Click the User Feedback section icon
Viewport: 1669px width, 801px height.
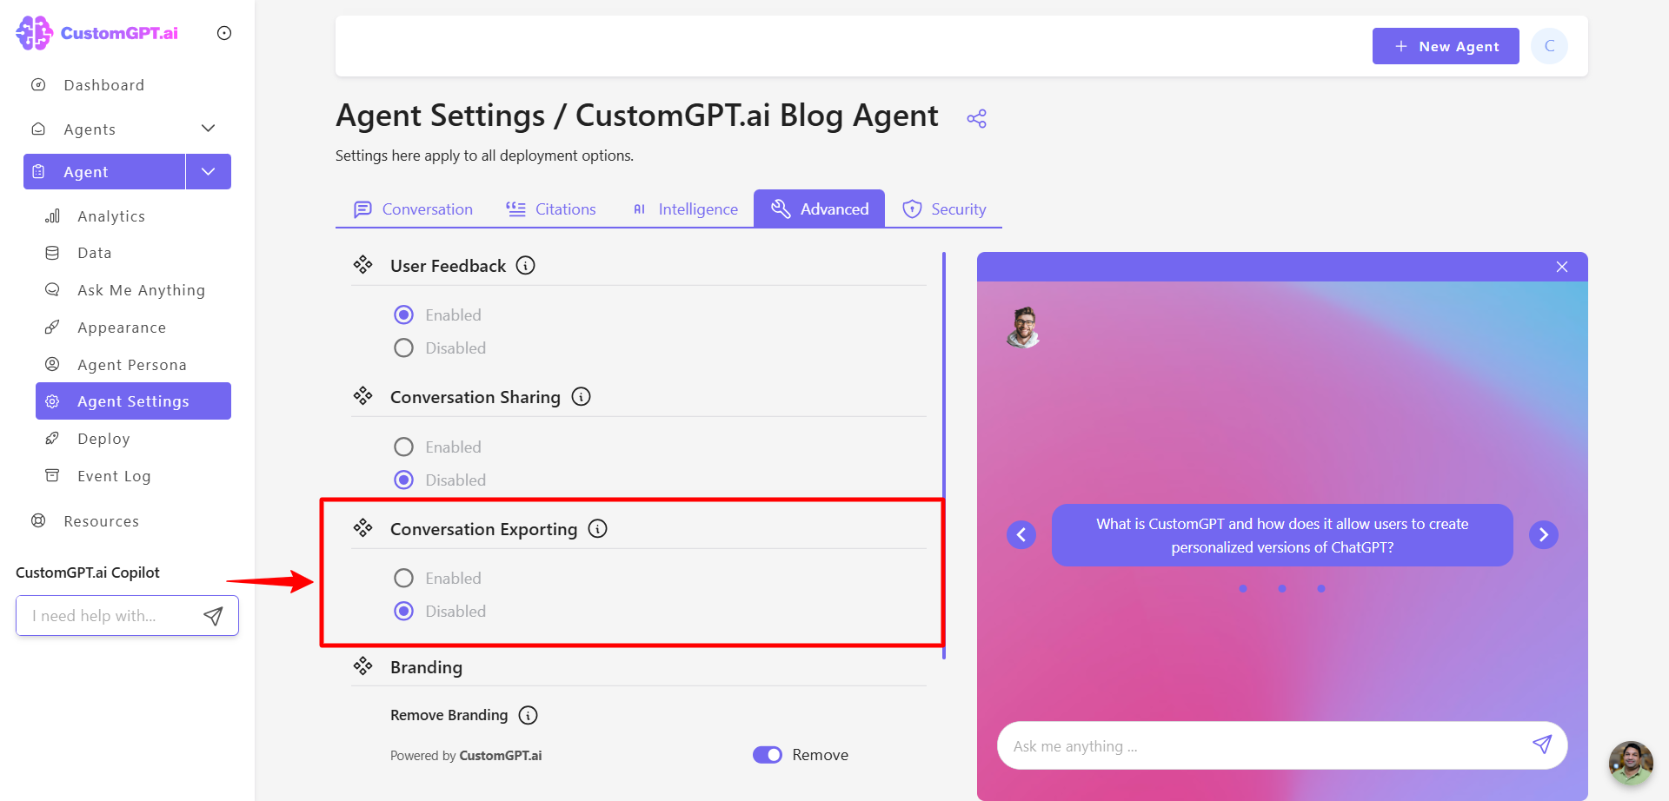(362, 265)
